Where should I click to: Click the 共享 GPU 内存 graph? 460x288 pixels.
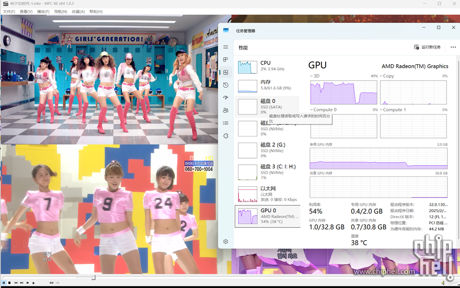(378, 187)
